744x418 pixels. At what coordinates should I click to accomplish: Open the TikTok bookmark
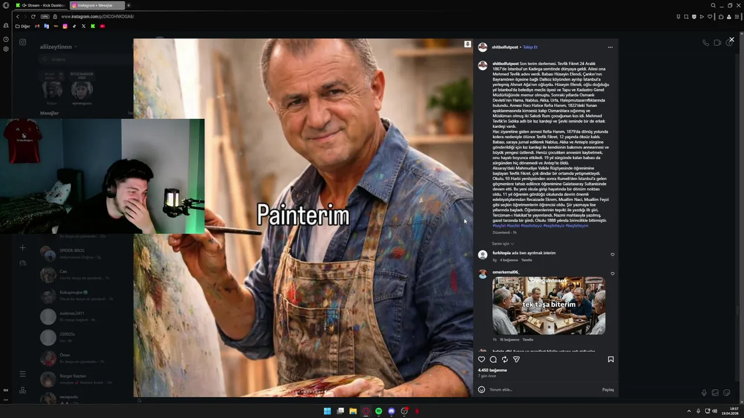pyautogui.click(x=74, y=26)
